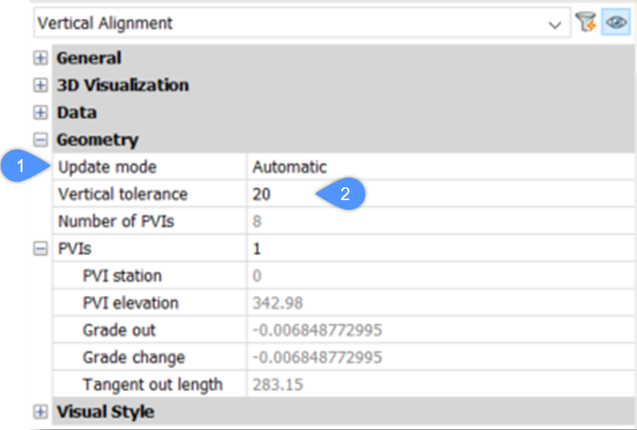Click the Grade change value
The image size is (637, 430).
[x=317, y=358]
